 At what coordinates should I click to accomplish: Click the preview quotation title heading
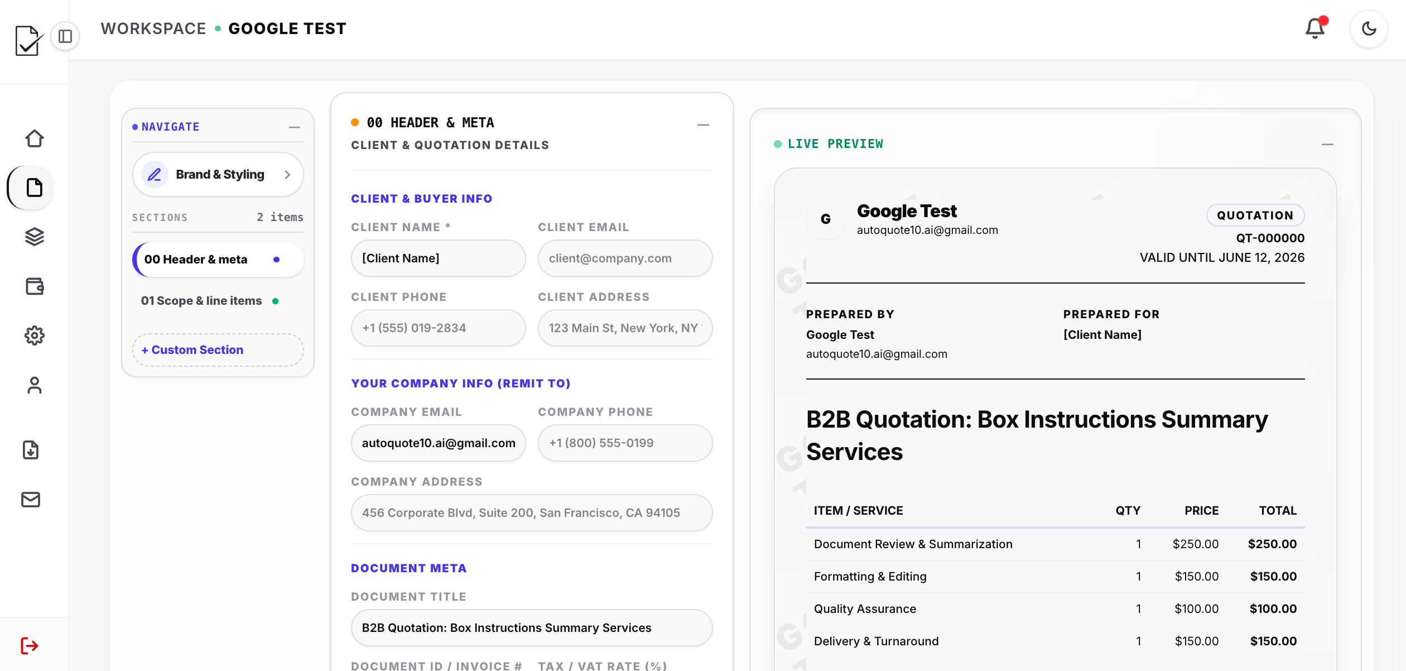point(1037,435)
